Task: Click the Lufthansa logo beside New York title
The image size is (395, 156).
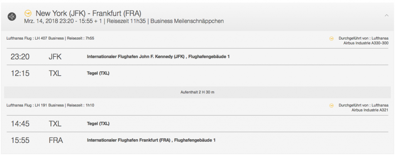Action: [x=28, y=13]
